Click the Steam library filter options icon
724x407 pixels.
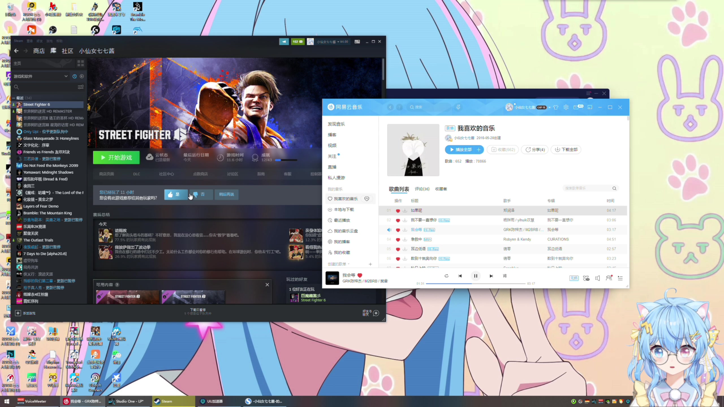coord(81,87)
